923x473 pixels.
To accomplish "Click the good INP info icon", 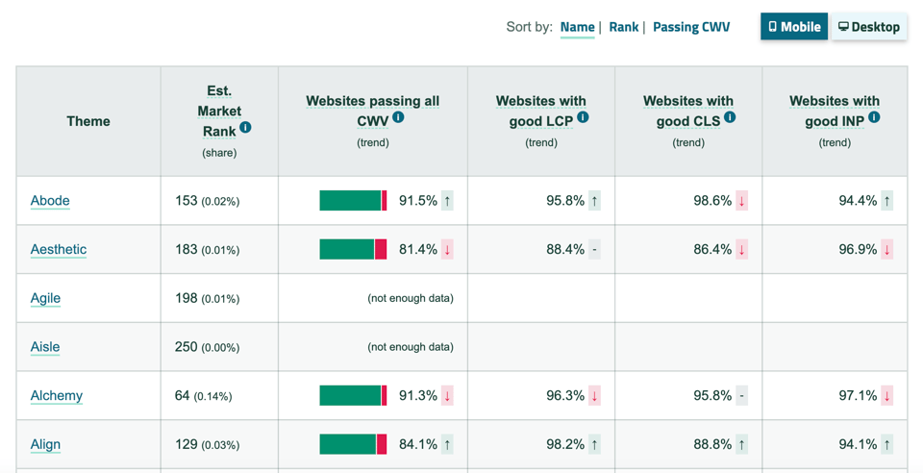I will (874, 117).
